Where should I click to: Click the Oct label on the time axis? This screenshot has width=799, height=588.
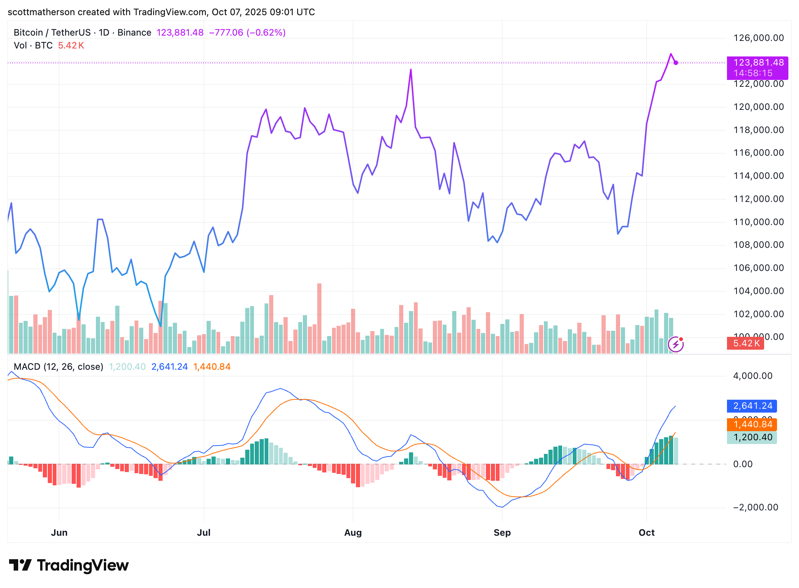tap(647, 533)
